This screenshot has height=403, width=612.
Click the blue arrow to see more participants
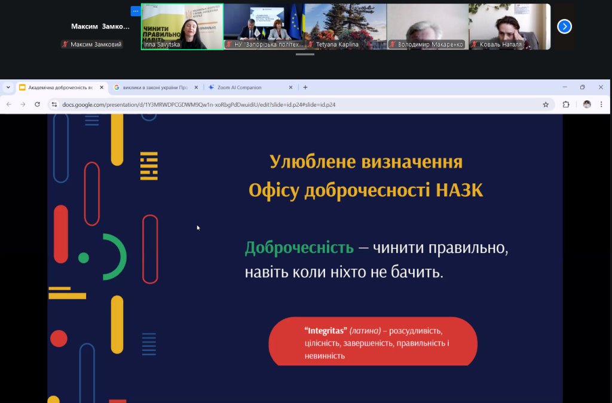coord(564,26)
